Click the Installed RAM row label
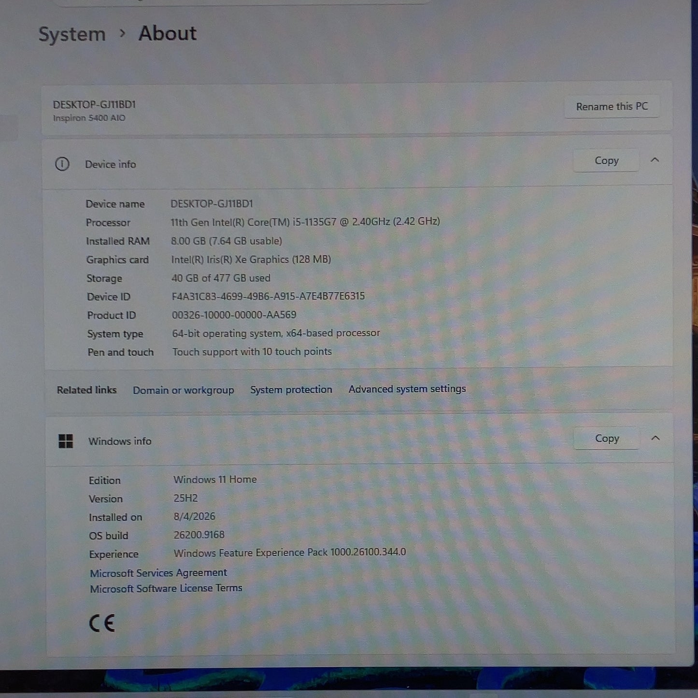 coord(118,241)
